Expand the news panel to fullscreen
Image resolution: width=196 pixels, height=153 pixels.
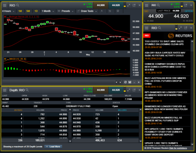(x=180, y=28)
